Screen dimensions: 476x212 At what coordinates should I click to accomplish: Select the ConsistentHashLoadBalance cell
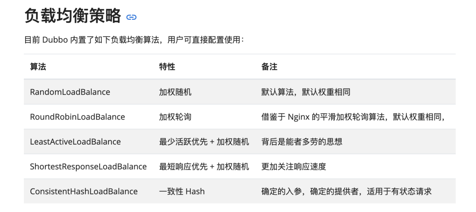pos(84,191)
